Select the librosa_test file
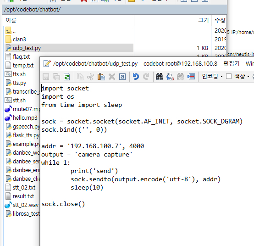The width and height of the screenshot is (254, 246). pyautogui.click(x=22, y=214)
